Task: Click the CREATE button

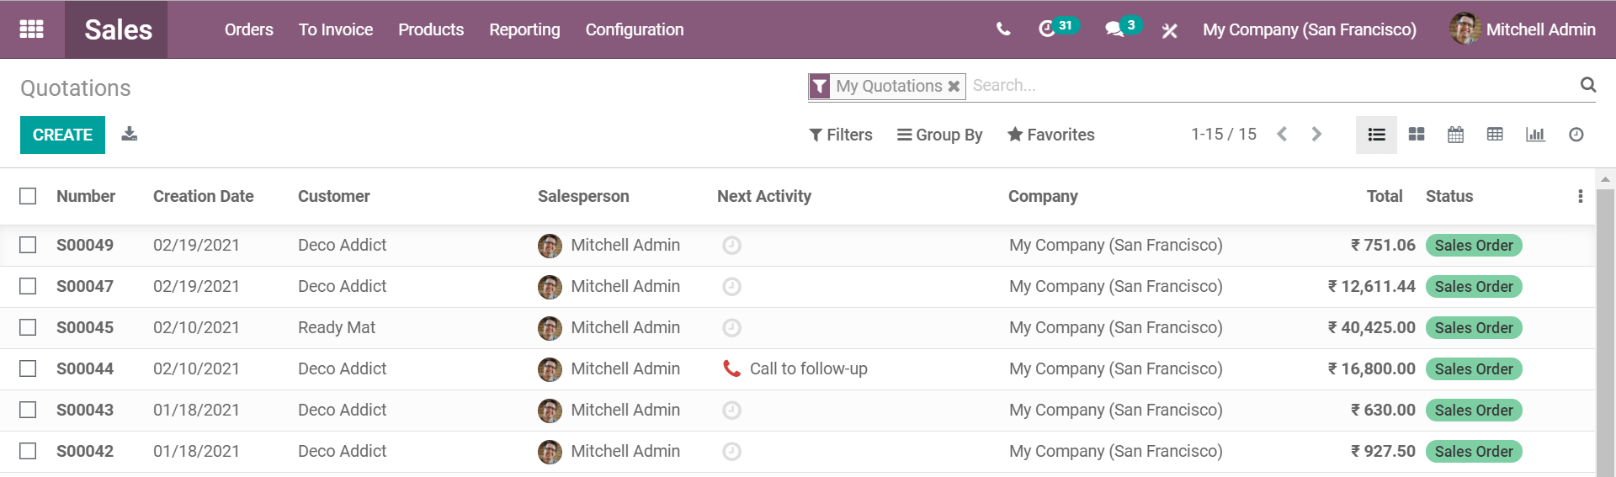Action: click(x=62, y=135)
